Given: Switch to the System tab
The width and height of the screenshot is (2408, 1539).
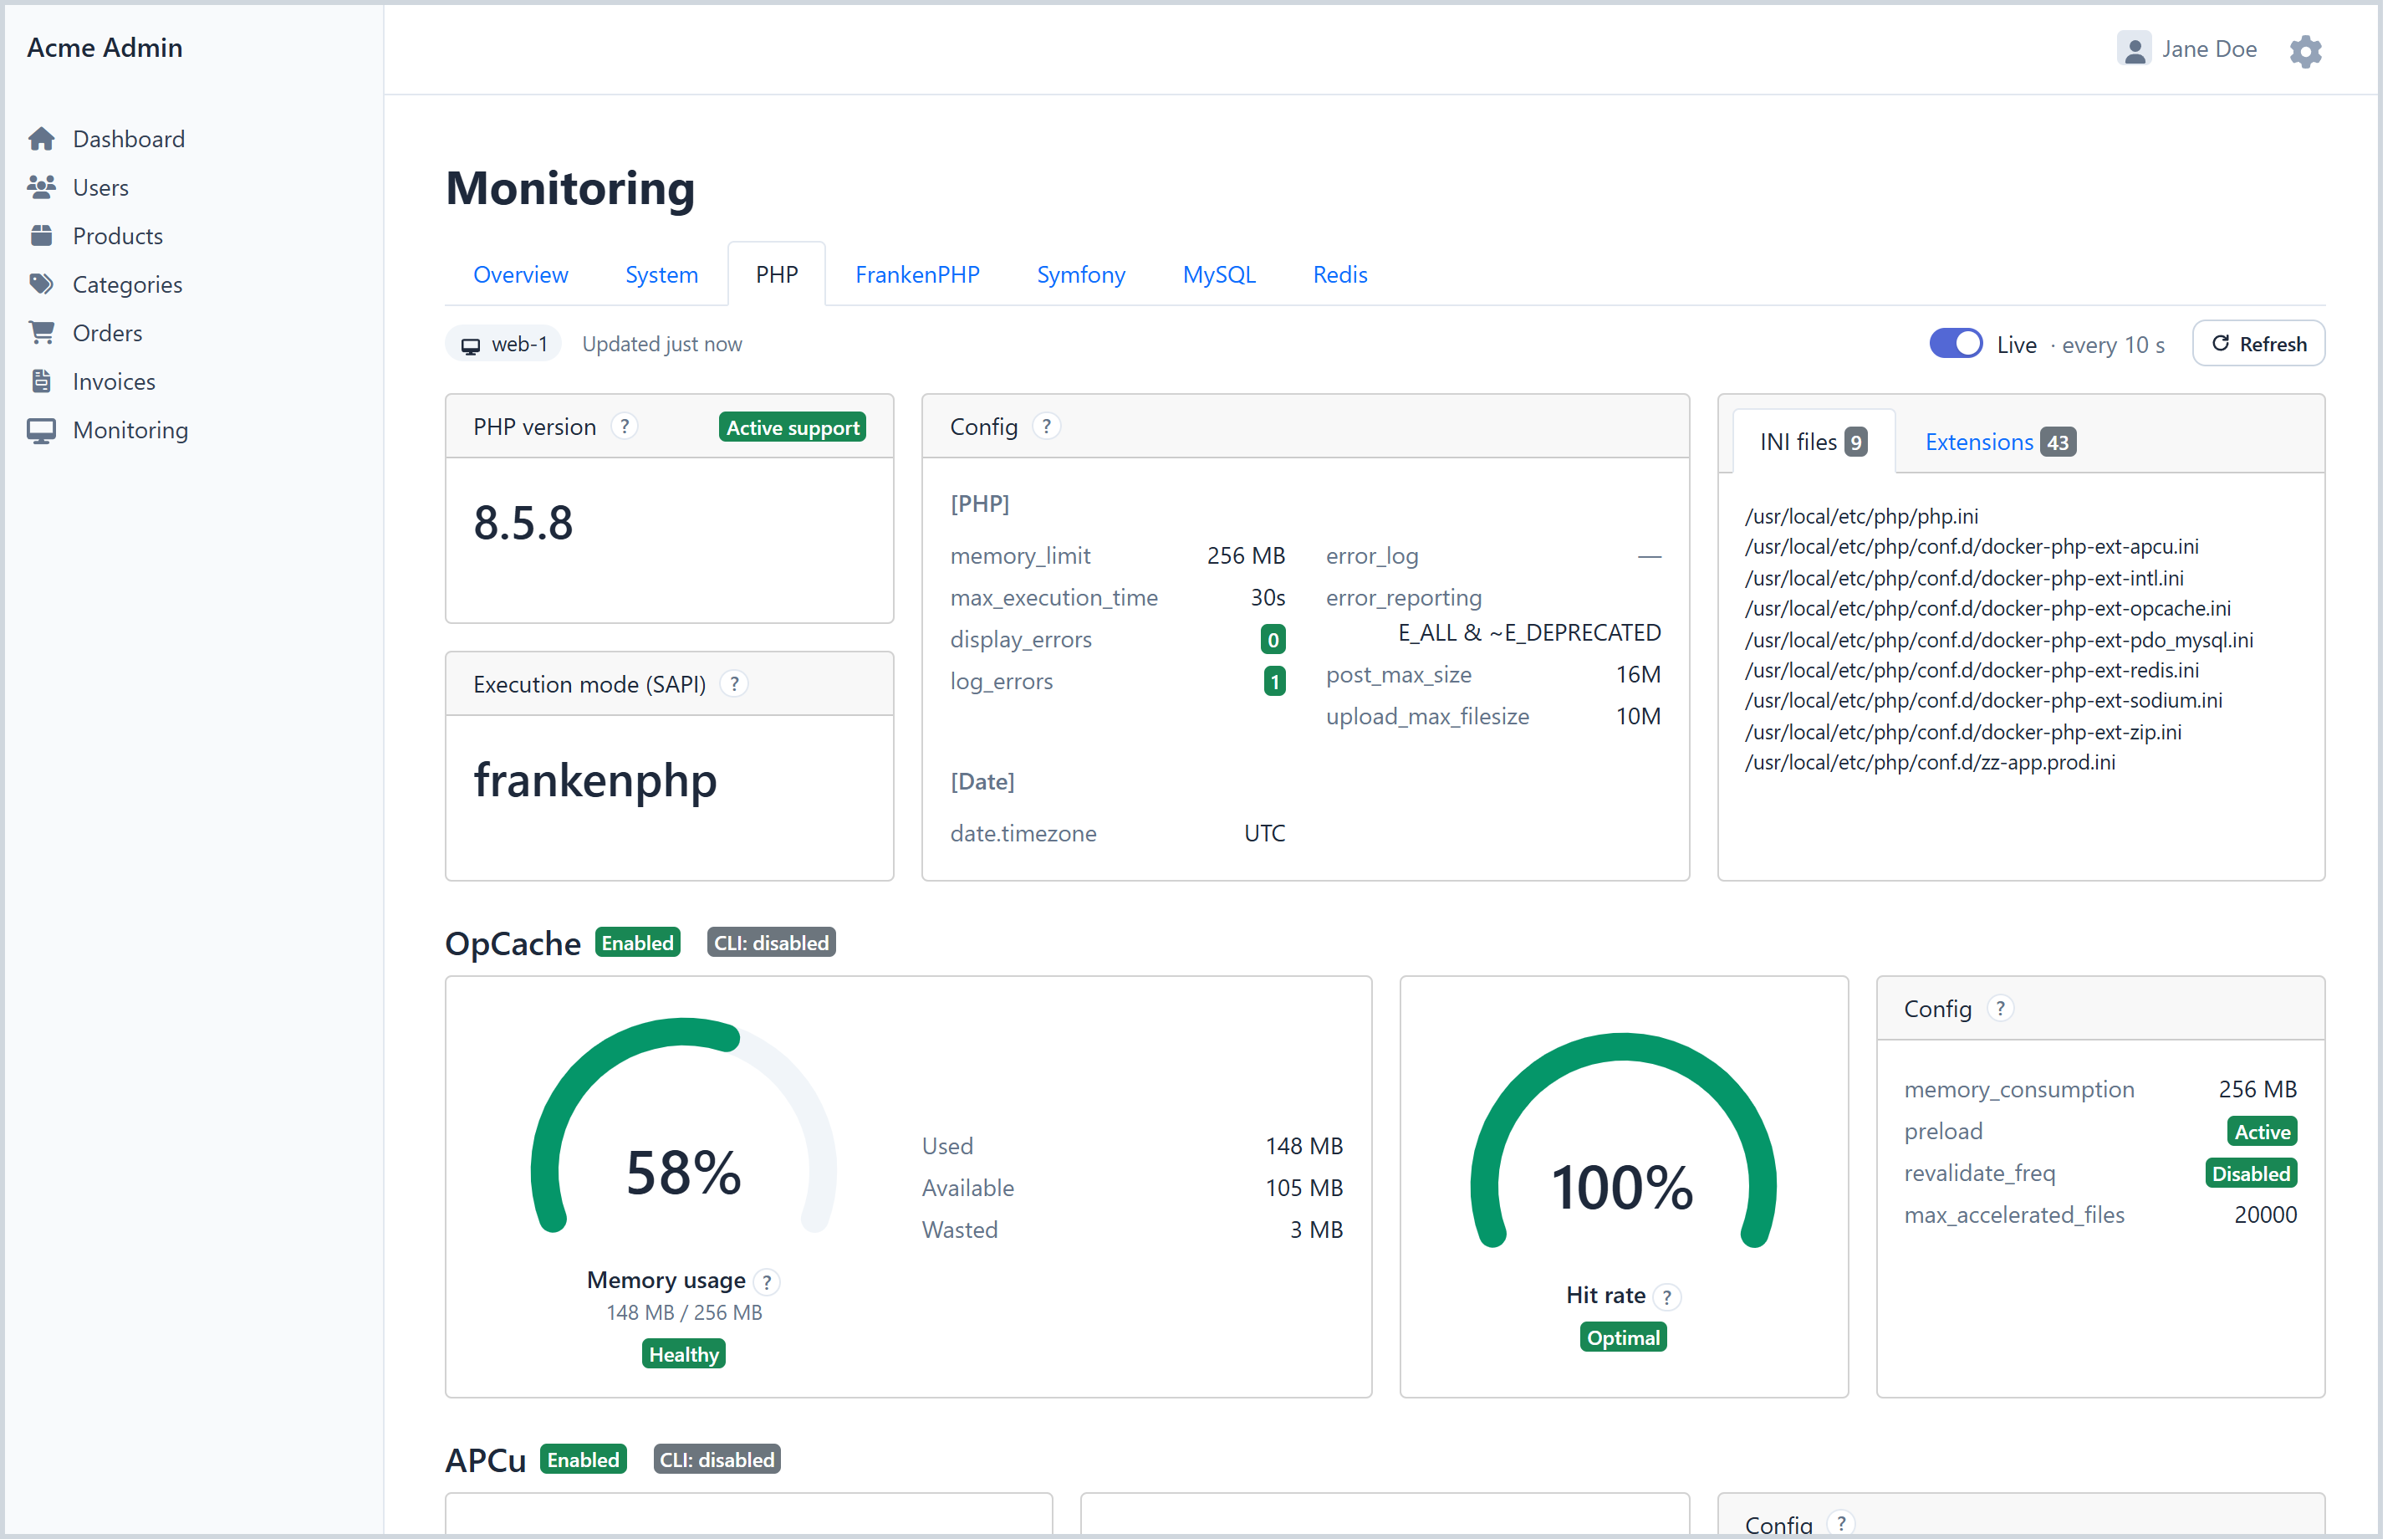Looking at the screenshot, I should pyautogui.click(x=661, y=274).
